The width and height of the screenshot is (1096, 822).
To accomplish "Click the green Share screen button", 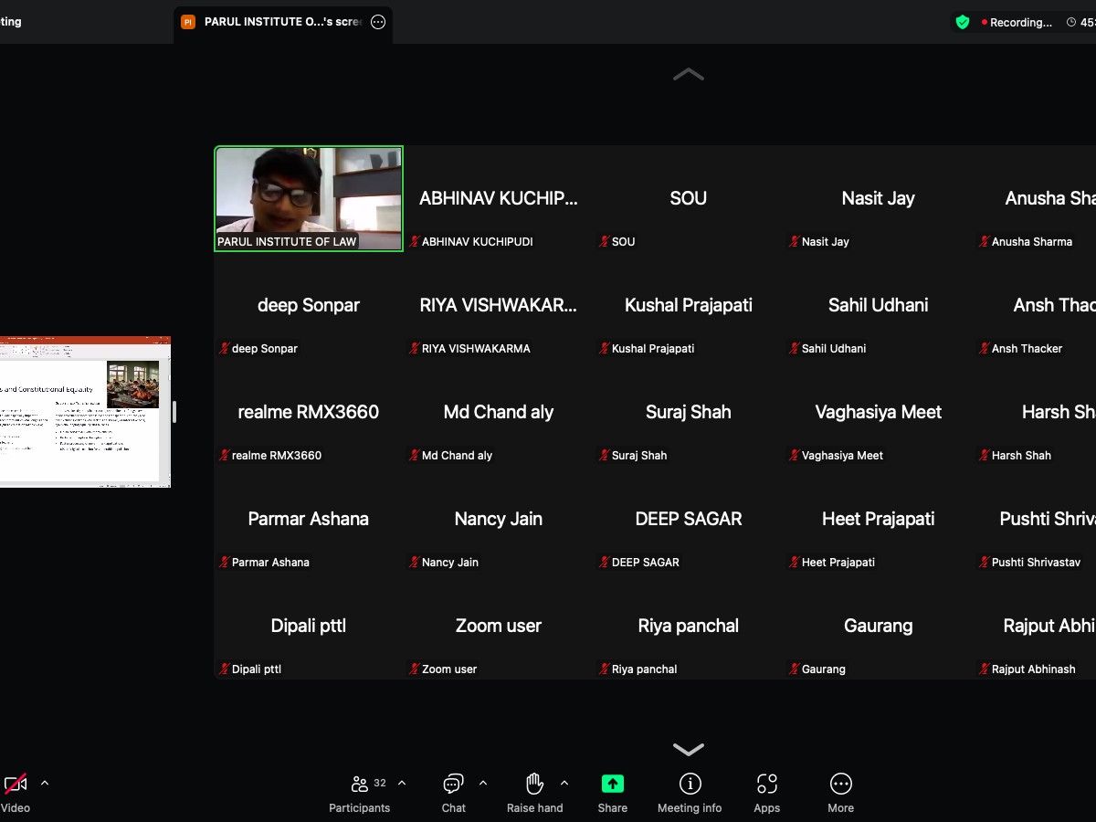I will tap(612, 784).
